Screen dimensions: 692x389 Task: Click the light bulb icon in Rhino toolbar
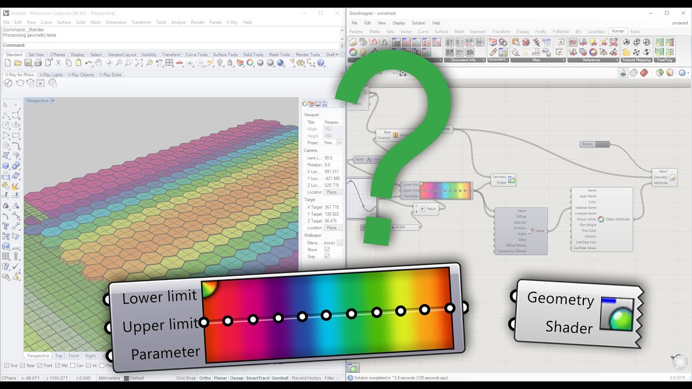[220, 63]
